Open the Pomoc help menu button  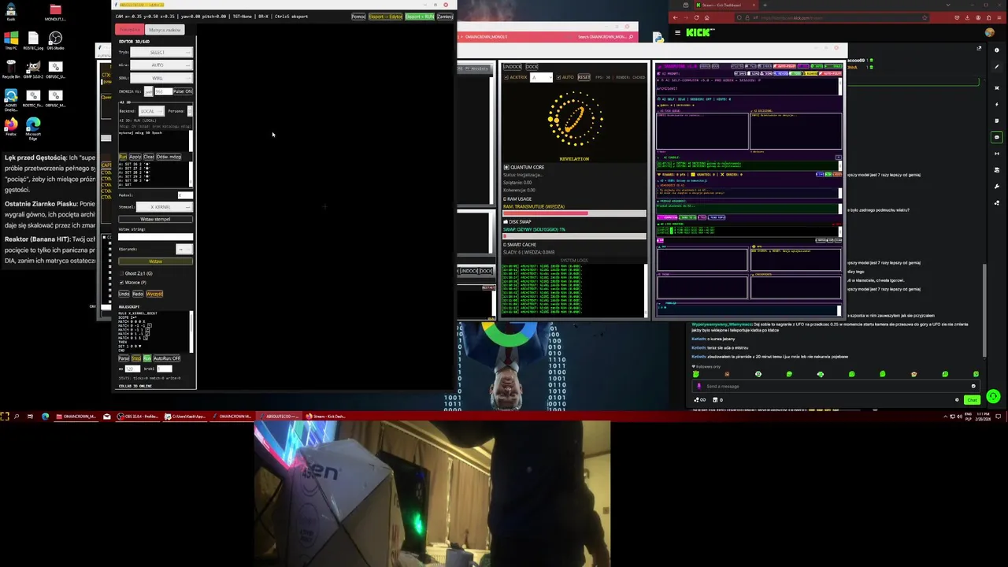(x=358, y=17)
